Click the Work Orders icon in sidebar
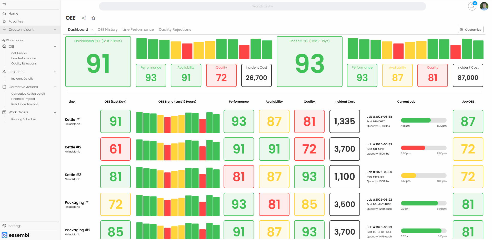The width and height of the screenshot is (492, 240). [4, 112]
